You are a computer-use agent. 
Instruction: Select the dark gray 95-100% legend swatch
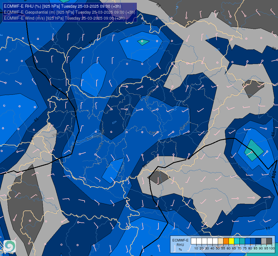click(x=269, y=241)
